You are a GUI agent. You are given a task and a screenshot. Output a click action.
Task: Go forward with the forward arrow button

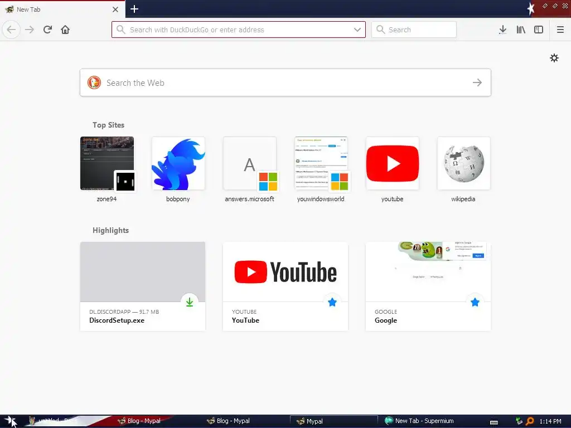coord(30,30)
